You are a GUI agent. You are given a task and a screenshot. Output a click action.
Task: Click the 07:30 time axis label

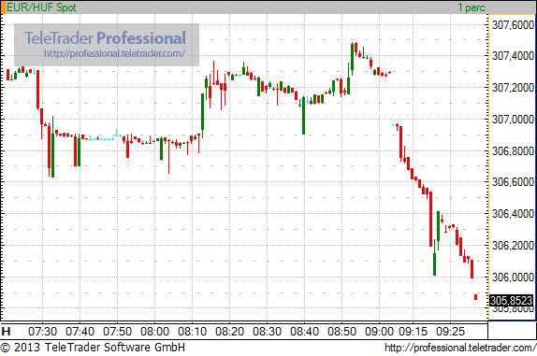point(42,332)
